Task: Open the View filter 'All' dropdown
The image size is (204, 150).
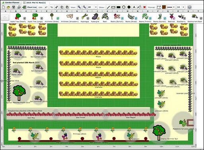Action: pos(93,7)
